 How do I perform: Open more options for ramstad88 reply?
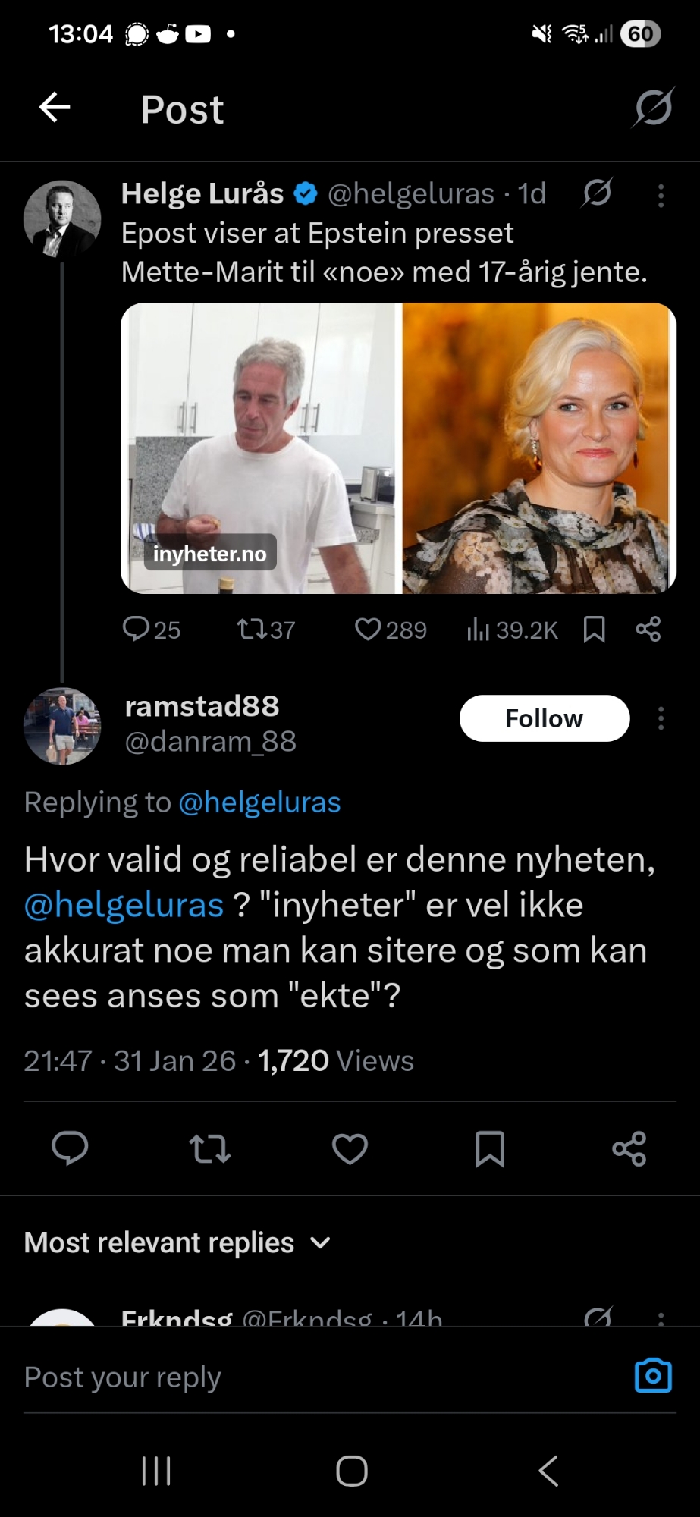[661, 718]
